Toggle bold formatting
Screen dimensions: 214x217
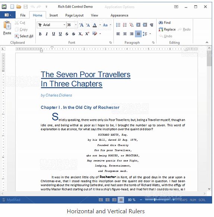point(40,34)
